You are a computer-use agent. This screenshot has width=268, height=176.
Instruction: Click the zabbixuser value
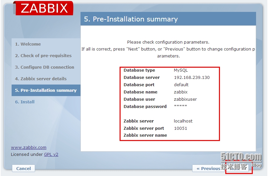tap(185, 99)
